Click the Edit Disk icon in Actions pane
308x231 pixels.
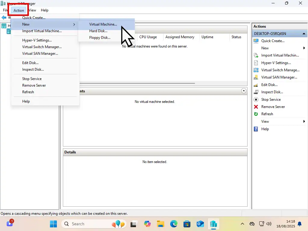point(256,85)
